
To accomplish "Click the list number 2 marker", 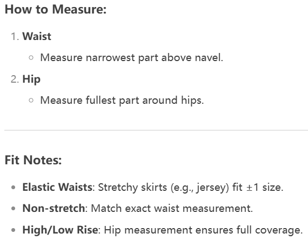I will (15, 79).
